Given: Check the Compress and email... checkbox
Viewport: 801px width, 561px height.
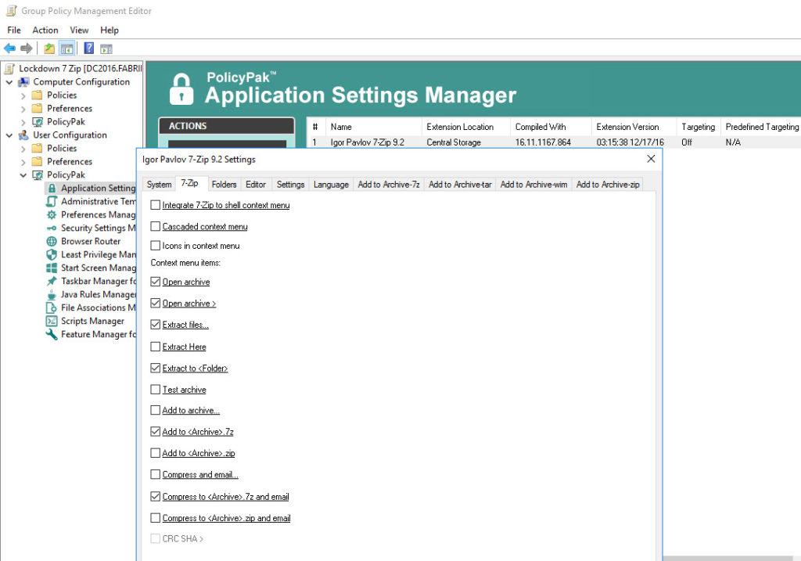Looking at the screenshot, I should [156, 474].
